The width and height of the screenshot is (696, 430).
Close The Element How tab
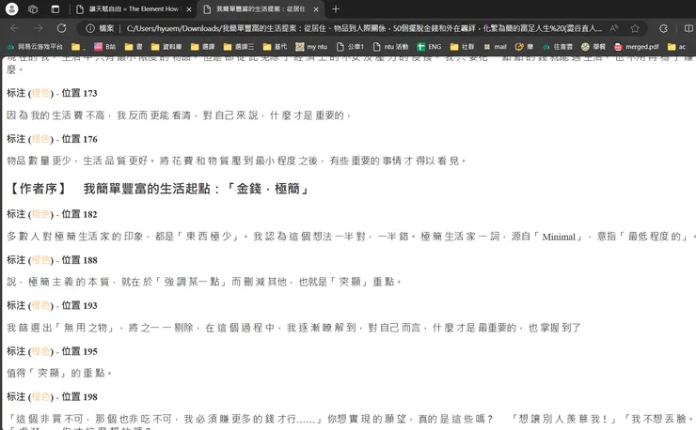tap(189, 9)
